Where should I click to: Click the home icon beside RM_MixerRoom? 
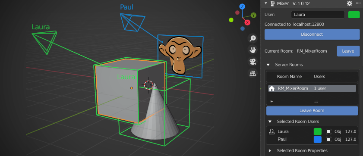[272, 88]
